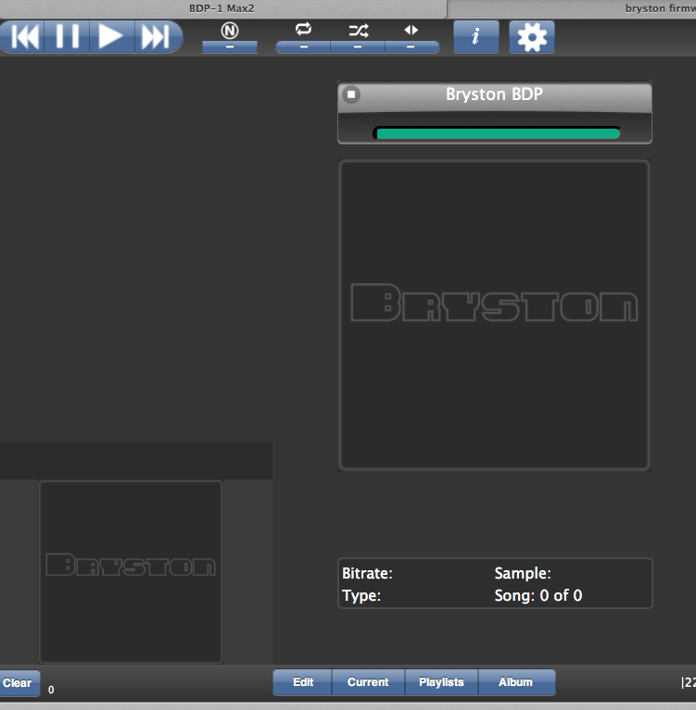This screenshot has width=696, height=710.
Task: Skip to the previous track
Action: pyautogui.click(x=22, y=36)
